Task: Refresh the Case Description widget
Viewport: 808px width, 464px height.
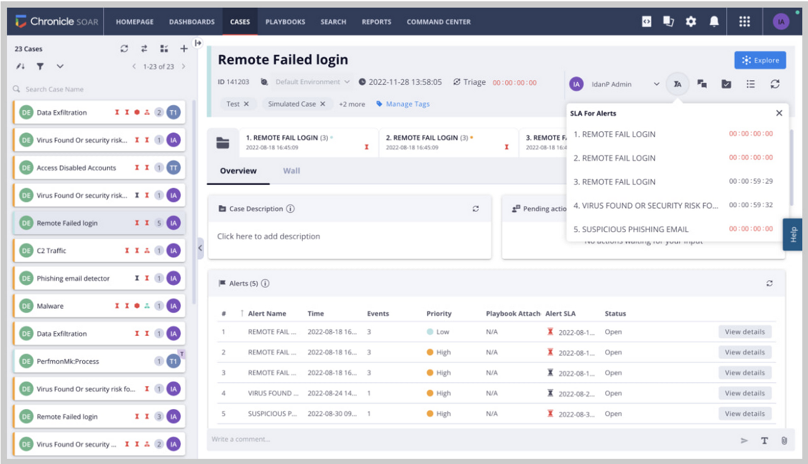Action: click(x=475, y=209)
